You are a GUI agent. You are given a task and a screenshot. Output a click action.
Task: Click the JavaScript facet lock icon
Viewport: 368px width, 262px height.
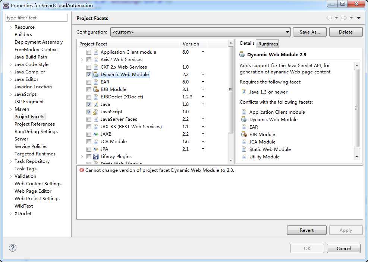pos(95,112)
